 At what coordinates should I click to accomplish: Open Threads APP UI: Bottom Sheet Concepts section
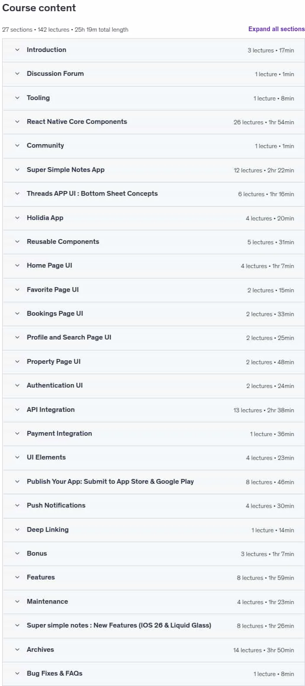[x=154, y=194]
